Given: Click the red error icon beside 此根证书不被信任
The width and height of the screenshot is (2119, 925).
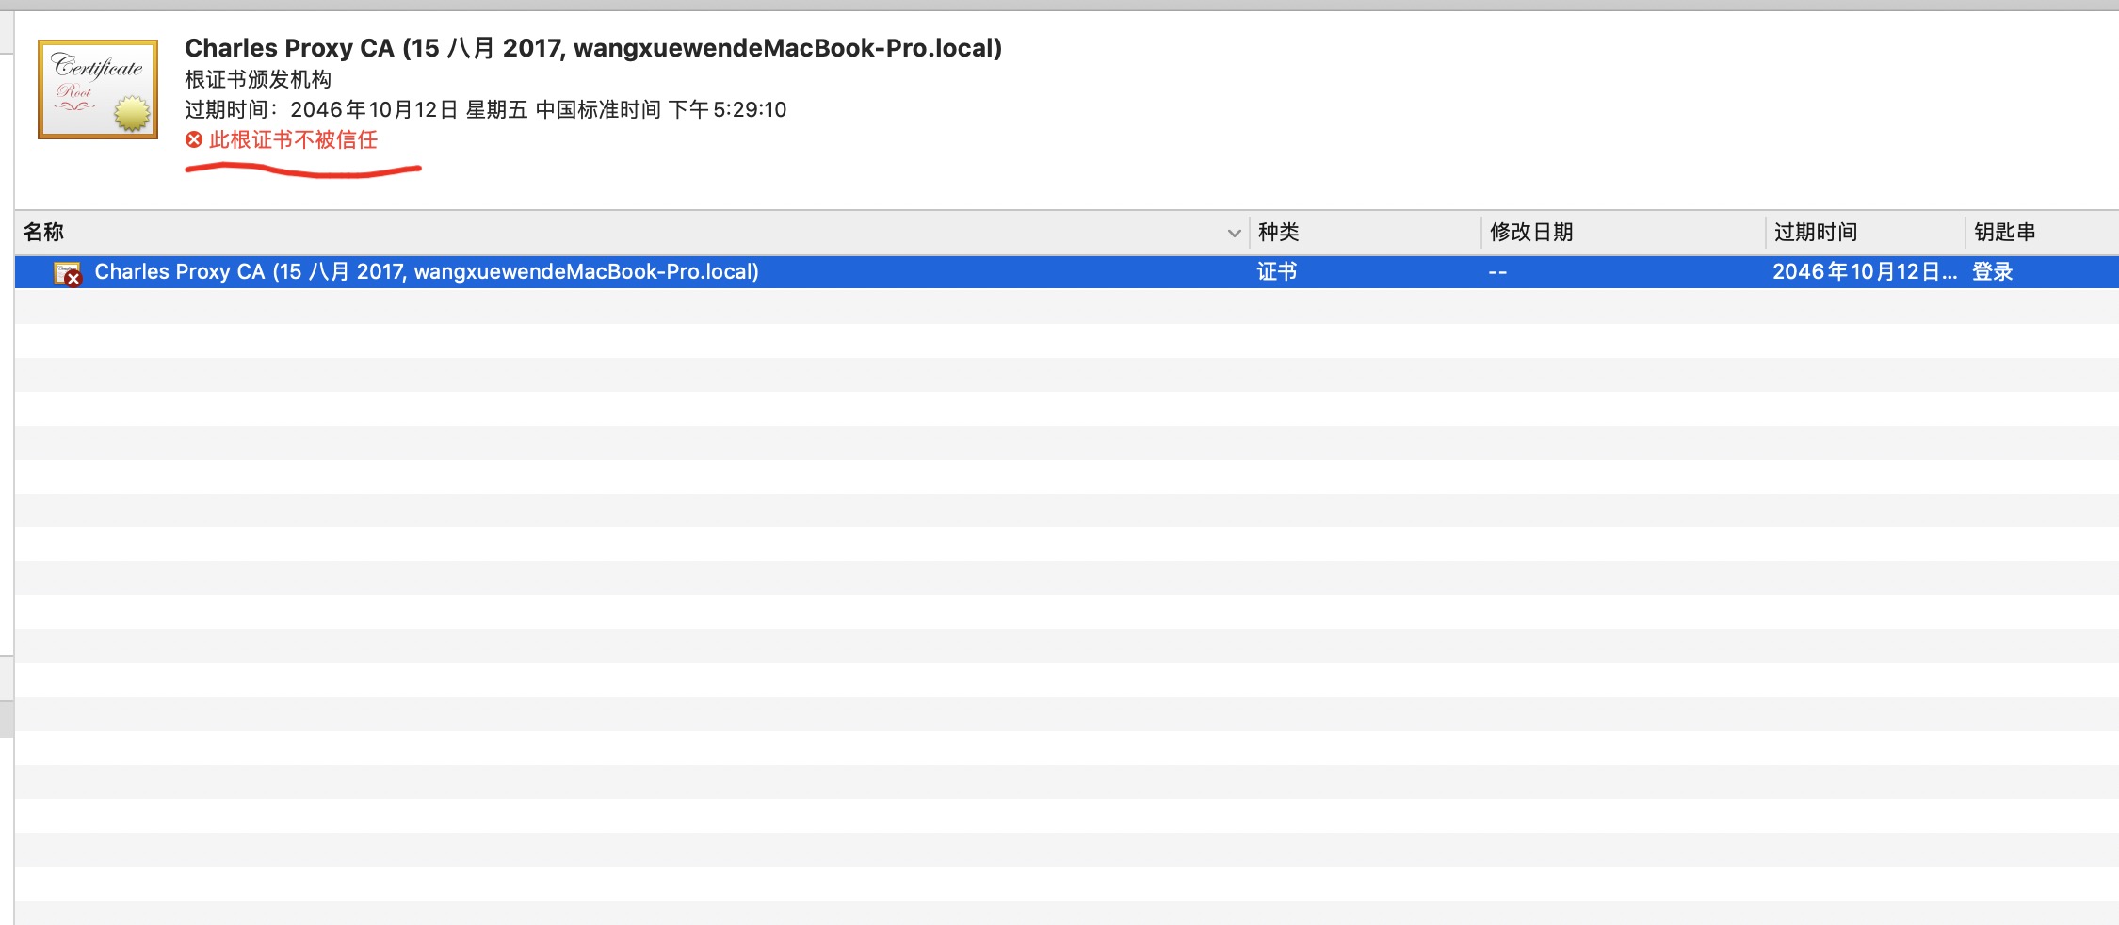Looking at the screenshot, I should click(194, 139).
